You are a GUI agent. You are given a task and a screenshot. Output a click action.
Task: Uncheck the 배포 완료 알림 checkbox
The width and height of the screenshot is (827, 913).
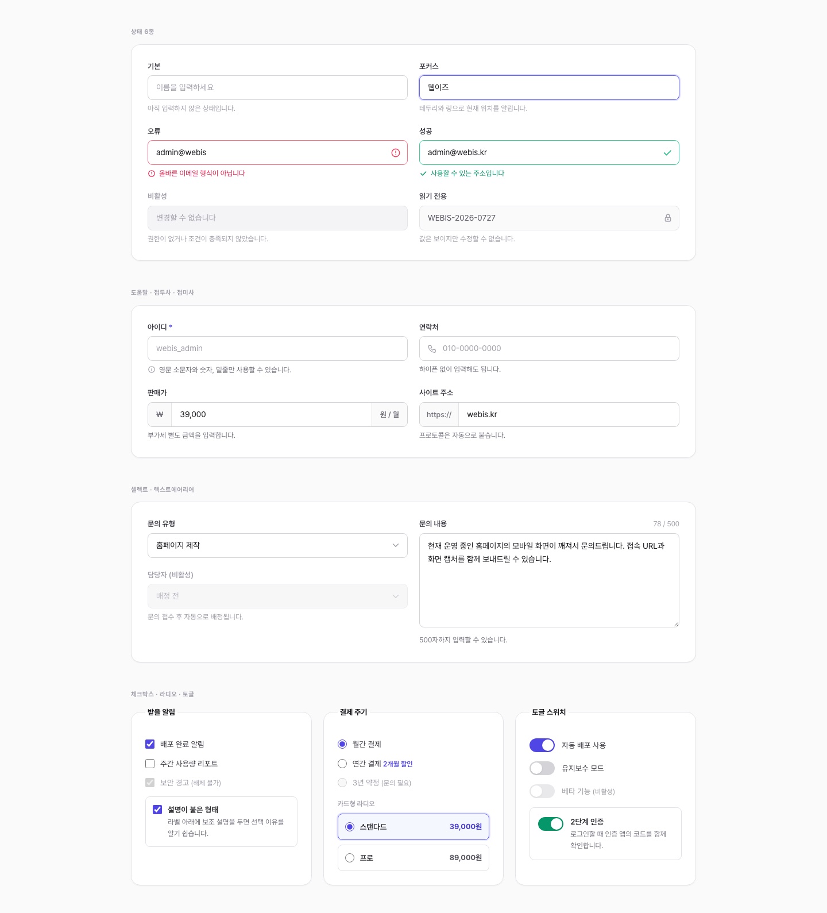(150, 744)
